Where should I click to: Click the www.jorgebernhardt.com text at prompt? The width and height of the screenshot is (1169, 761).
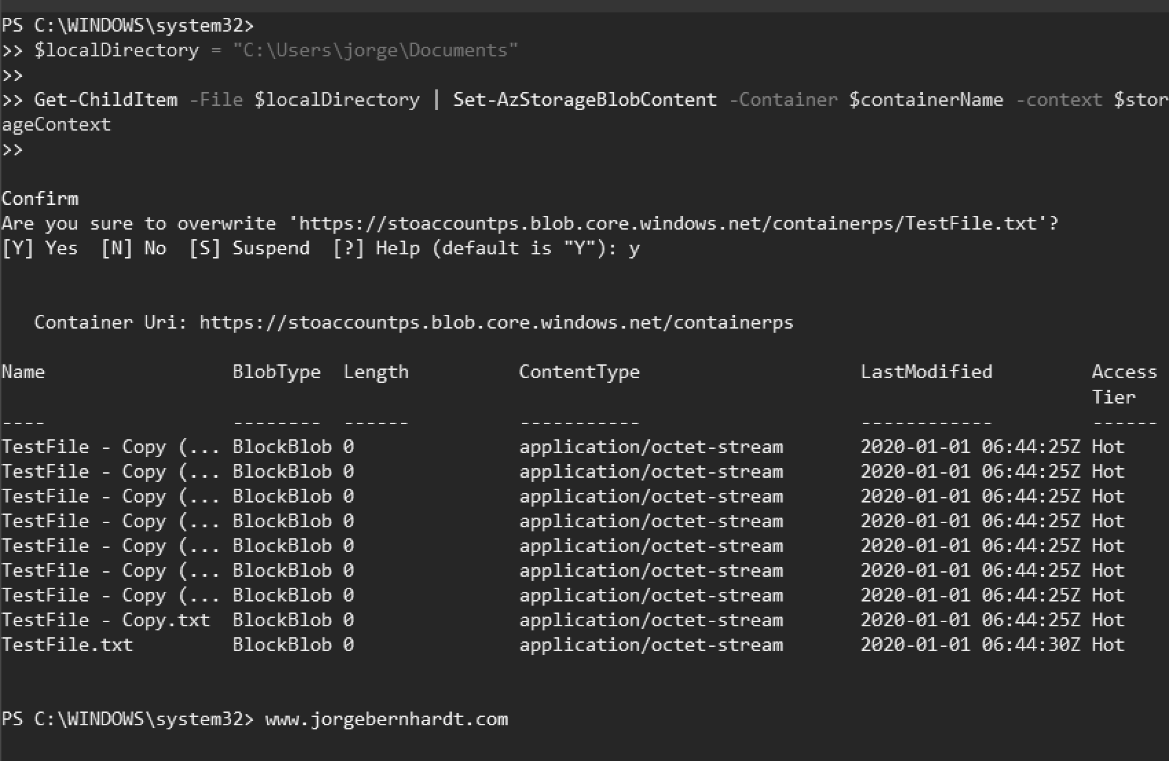(x=386, y=719)
